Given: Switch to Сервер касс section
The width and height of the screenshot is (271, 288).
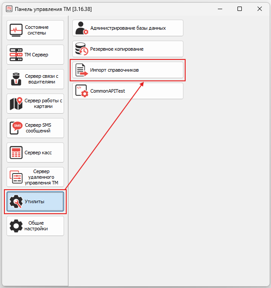Looking at the screenshot, I should tap(35, 153).
